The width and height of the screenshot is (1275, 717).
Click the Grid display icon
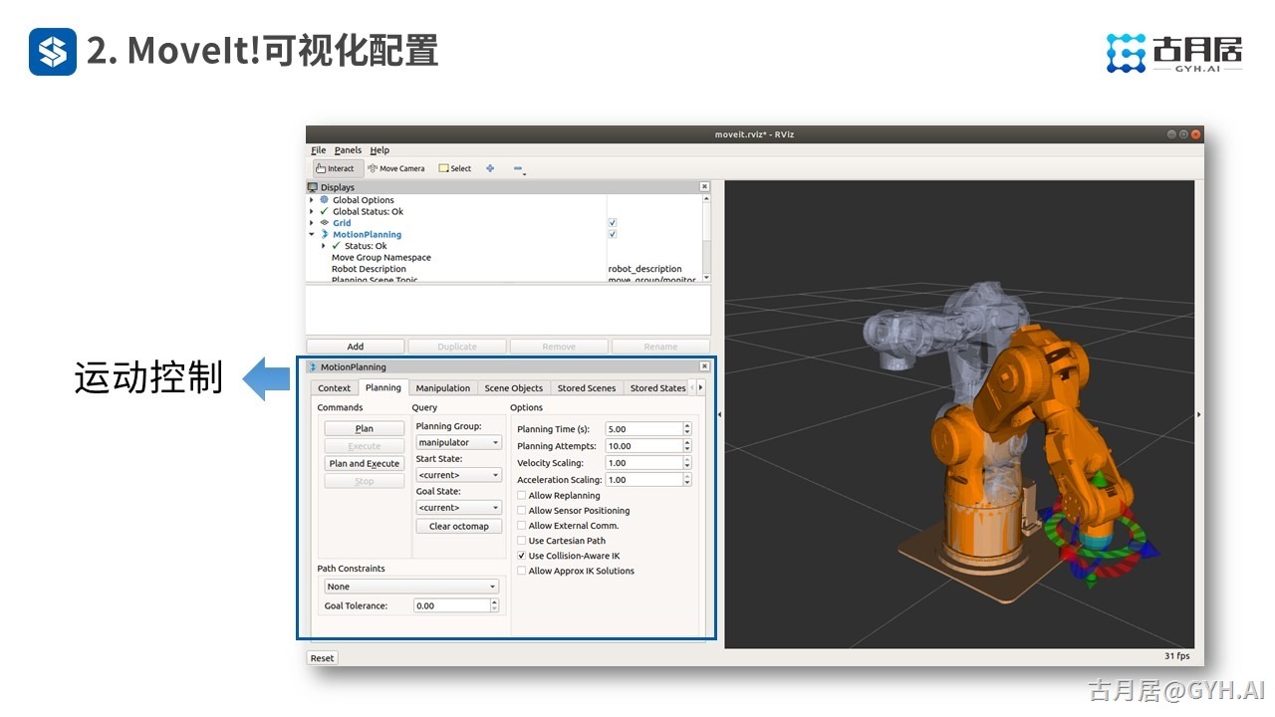(324, 223)
